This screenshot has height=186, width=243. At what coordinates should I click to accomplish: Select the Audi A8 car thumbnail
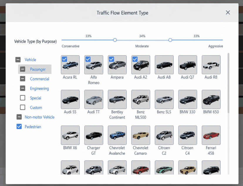click(164, 65)
